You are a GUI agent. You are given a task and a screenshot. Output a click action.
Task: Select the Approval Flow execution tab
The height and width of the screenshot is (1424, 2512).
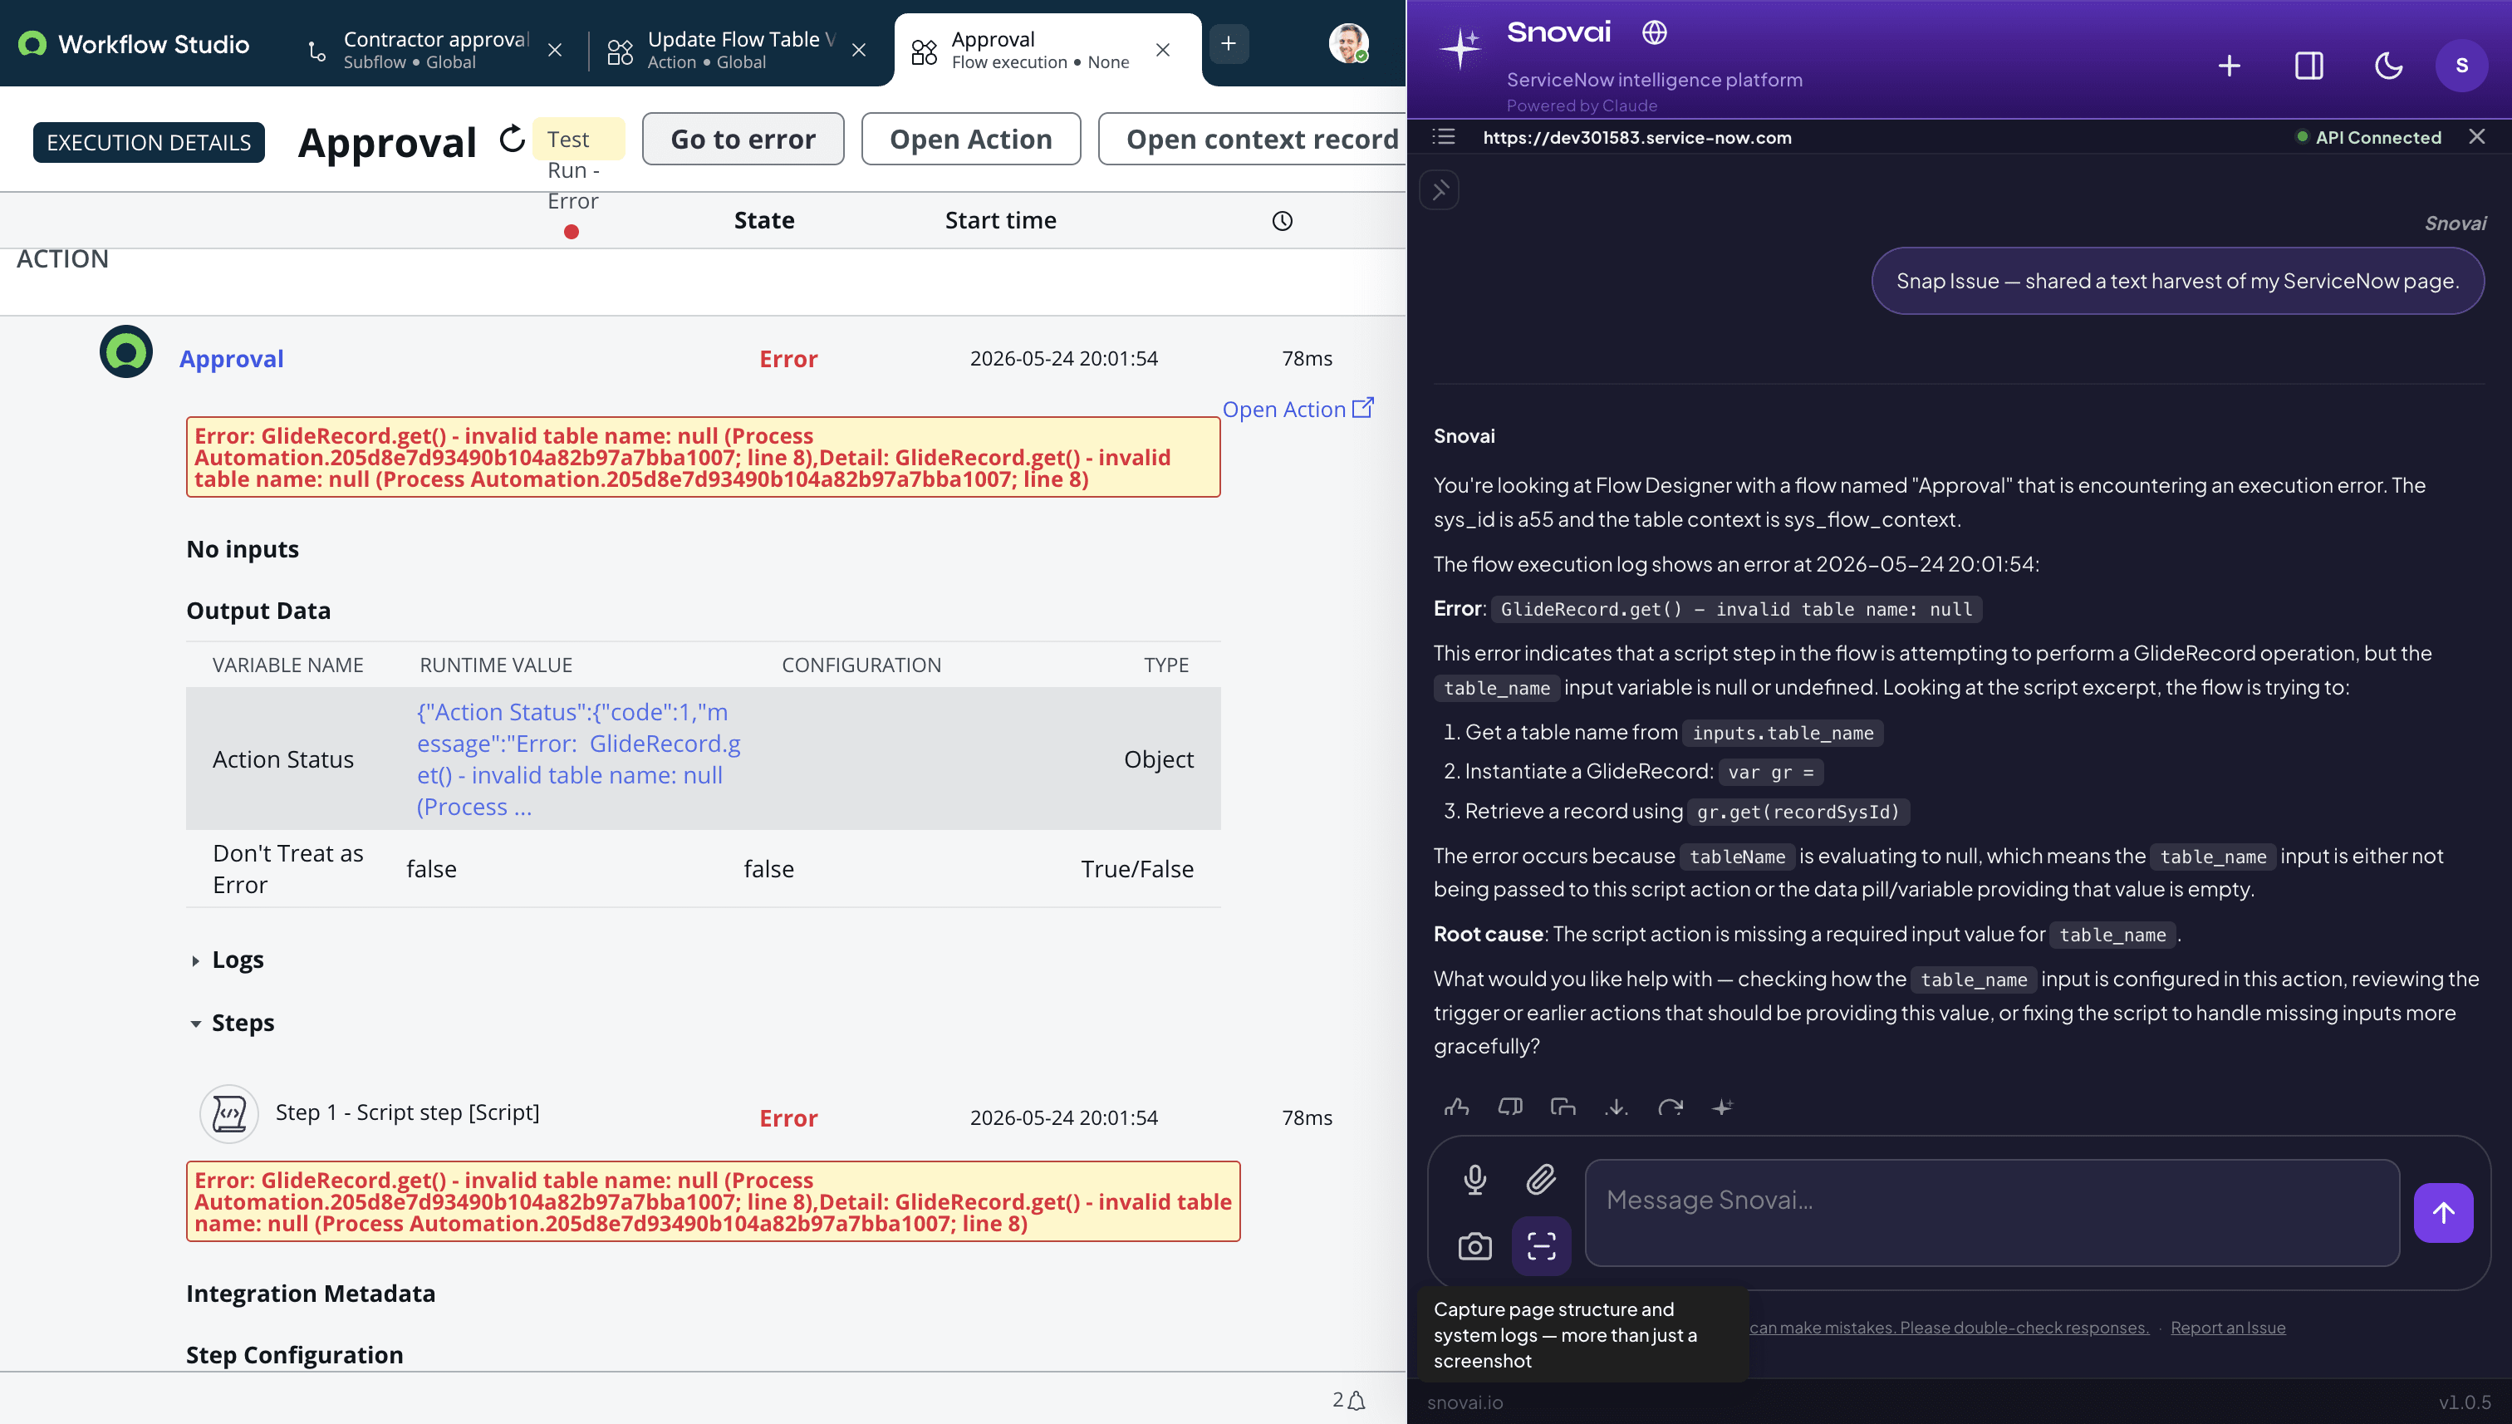(1039, 50)
